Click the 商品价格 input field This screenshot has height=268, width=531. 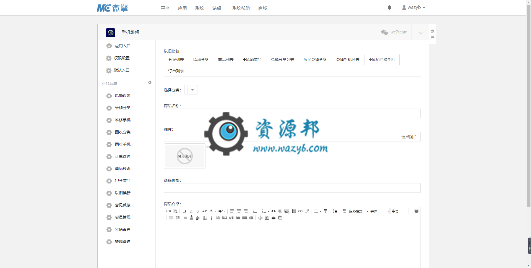click(292, 188)
